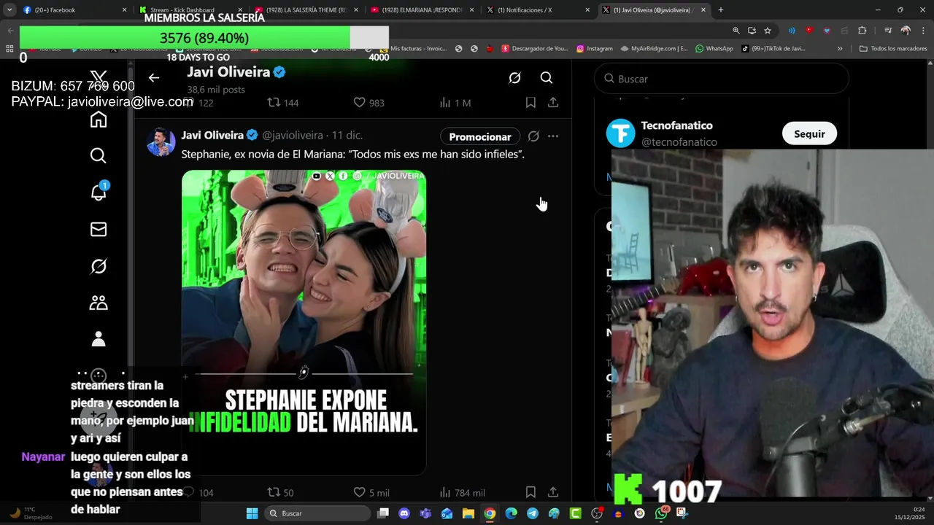934x525 pixels.
Task: Open Discord from the taskbar
Action: (x=404, y=513)
